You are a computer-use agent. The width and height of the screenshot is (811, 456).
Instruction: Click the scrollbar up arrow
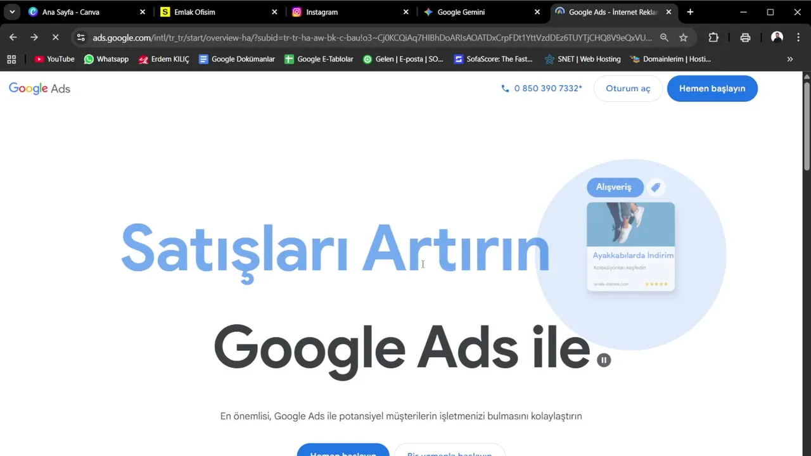[806, 77]
